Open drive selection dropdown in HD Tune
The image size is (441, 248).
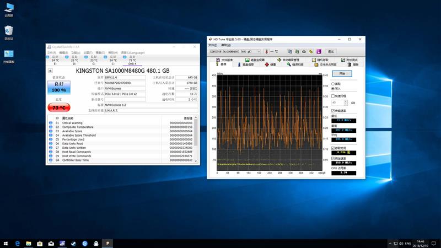235,51
